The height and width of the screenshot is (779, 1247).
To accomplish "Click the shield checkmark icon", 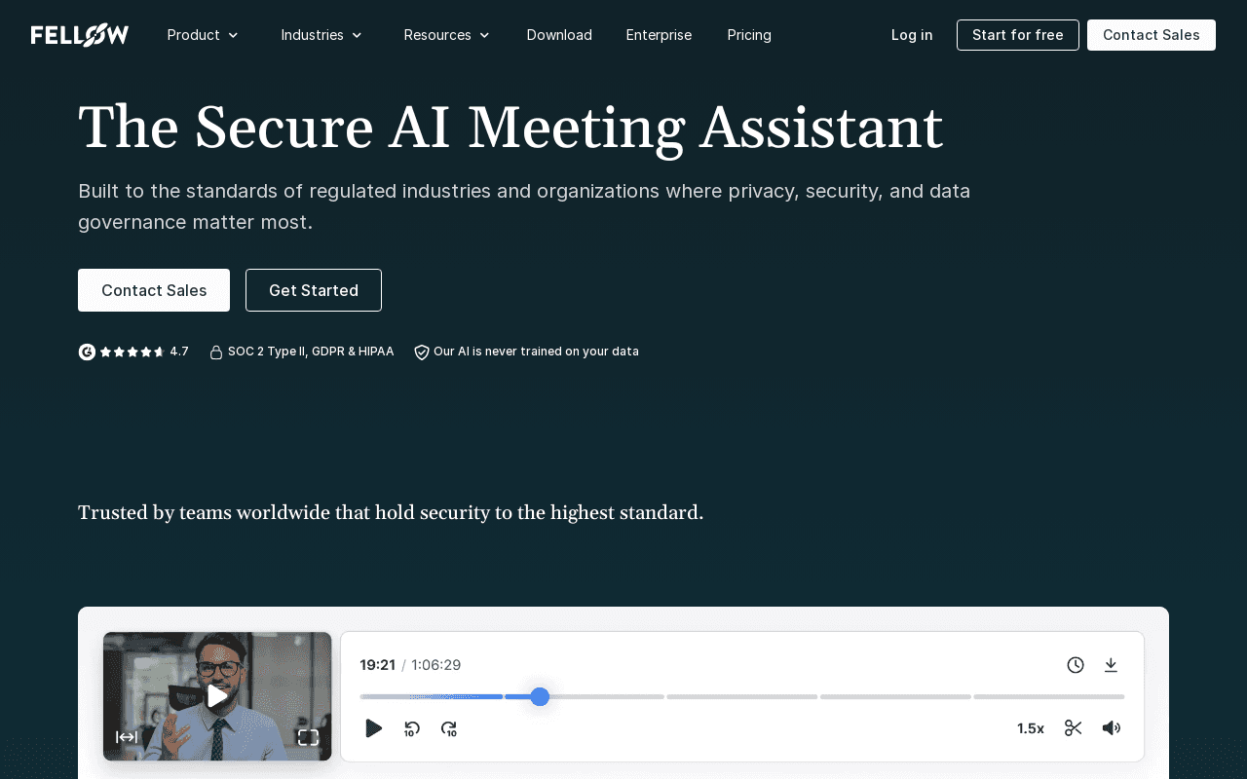I will tap(422, 352).
